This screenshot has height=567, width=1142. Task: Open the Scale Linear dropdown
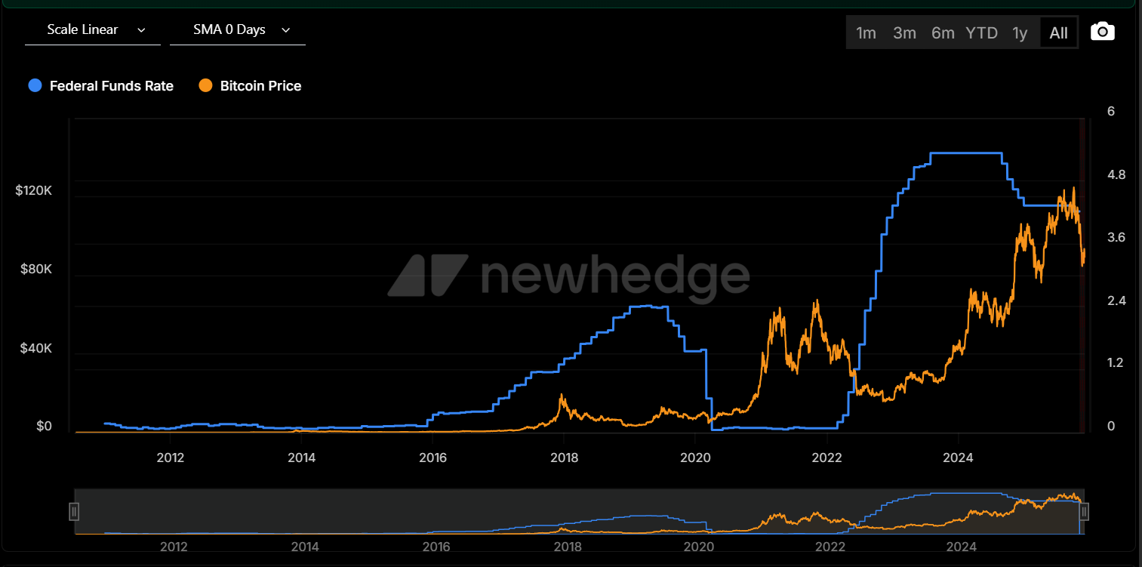point(92,30)
